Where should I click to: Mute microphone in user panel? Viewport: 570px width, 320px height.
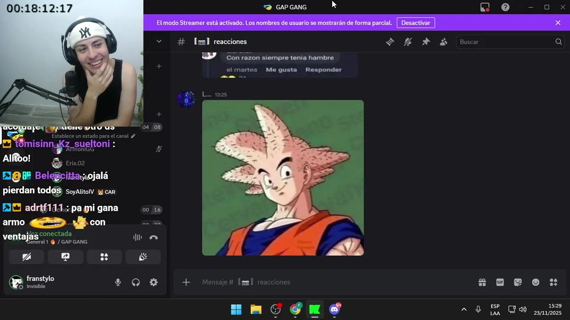118,282
